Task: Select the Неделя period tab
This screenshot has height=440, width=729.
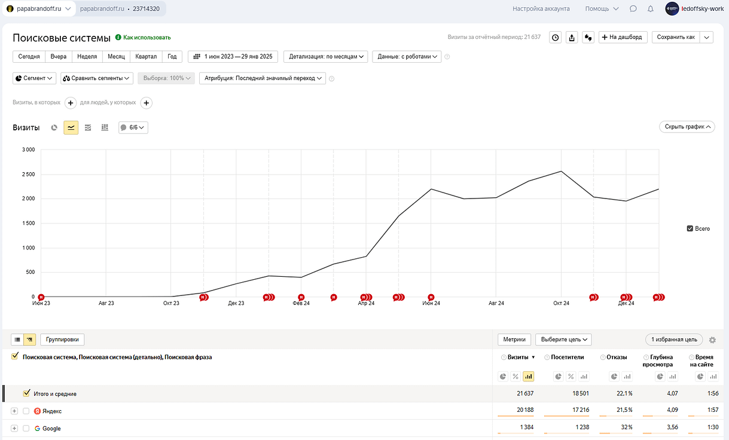Action: coord(87,57)
